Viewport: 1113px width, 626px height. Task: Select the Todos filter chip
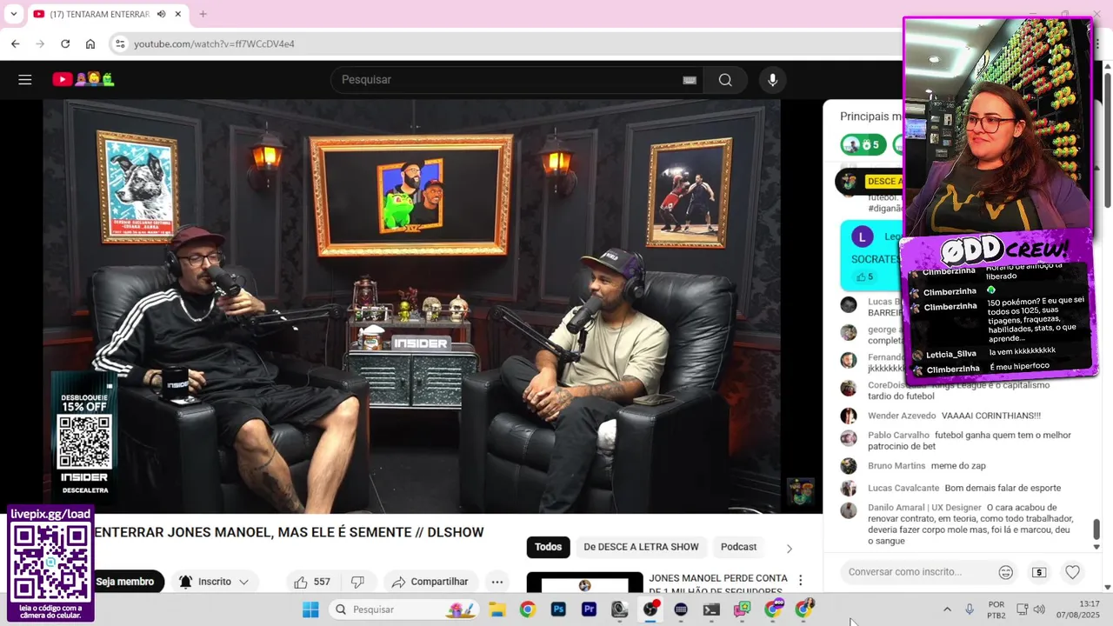click(548, 547)
